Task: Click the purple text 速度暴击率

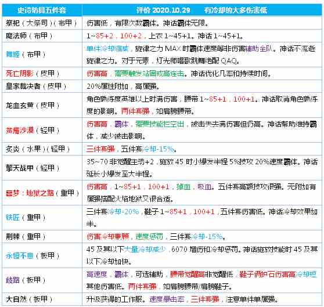Action: 167,299
